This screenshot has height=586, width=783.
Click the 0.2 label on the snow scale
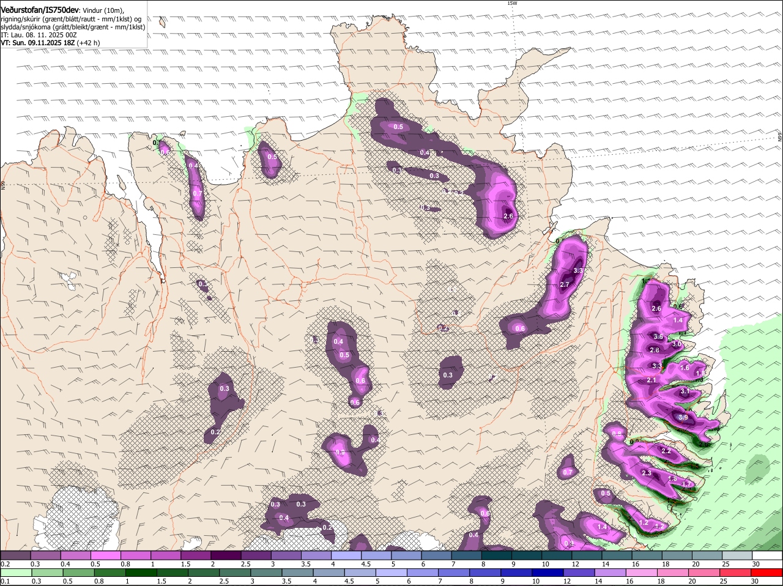5,563
